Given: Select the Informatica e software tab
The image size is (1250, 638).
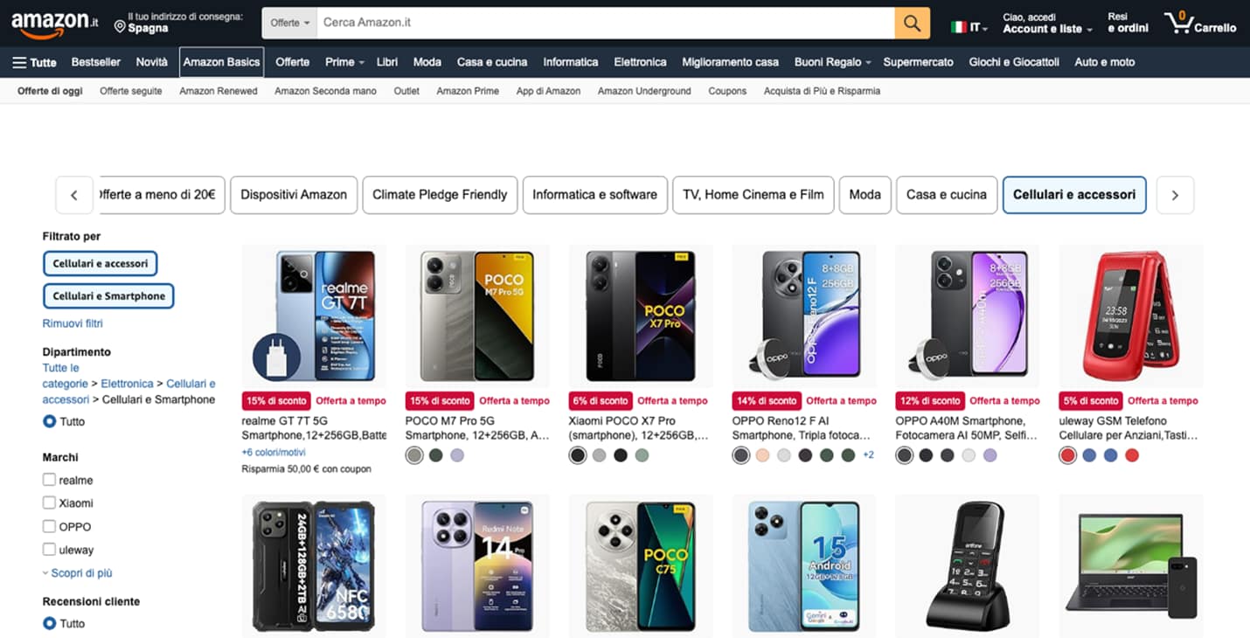Looking at the screenshot, I should [x=594, y=195].
